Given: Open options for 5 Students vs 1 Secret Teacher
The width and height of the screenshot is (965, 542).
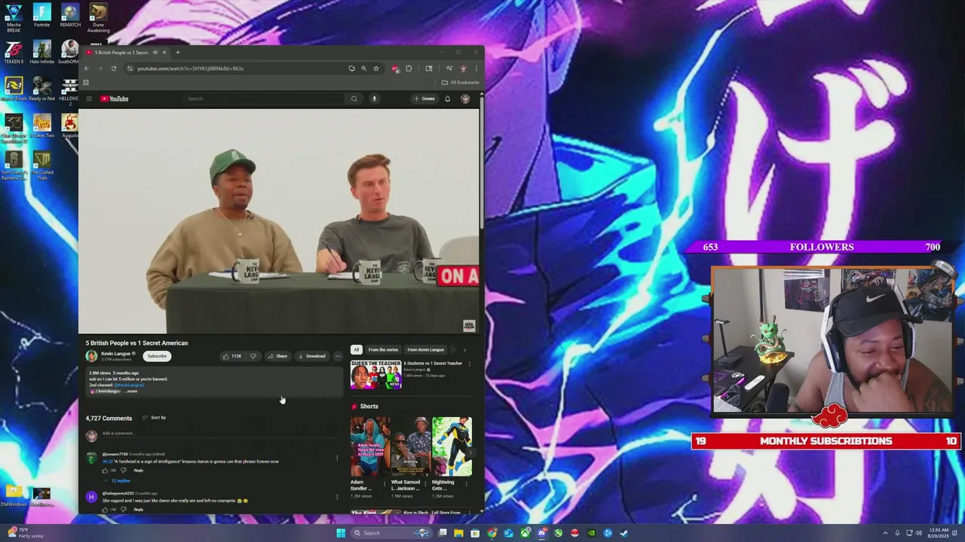Looking at the screenshot, I should pos(469,364).
